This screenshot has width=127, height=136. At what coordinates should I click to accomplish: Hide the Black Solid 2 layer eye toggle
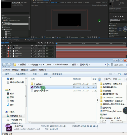coord(1,47)
